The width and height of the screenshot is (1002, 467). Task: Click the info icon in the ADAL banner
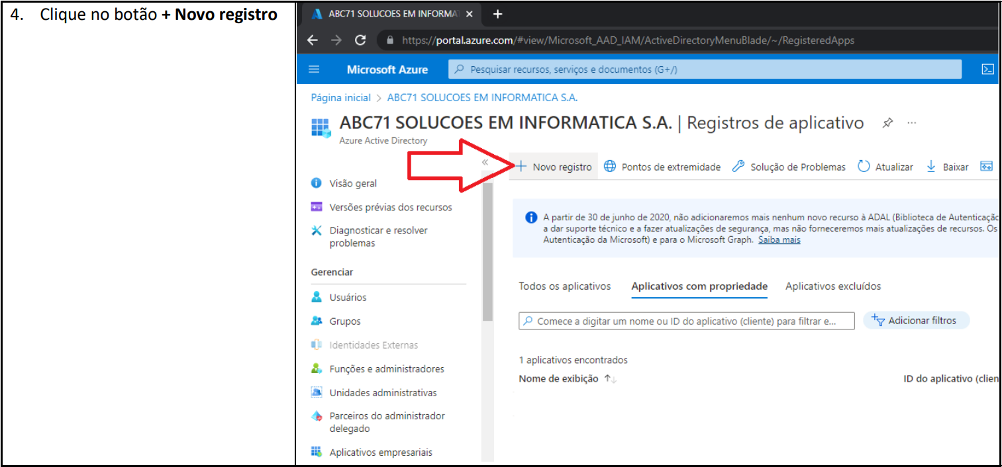pos(531,218)
